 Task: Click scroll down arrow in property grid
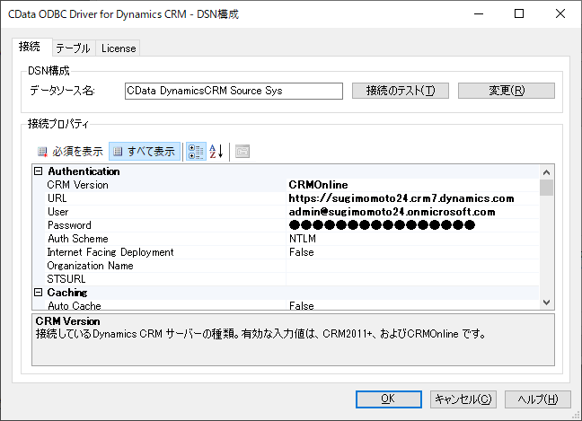[546, 303]
